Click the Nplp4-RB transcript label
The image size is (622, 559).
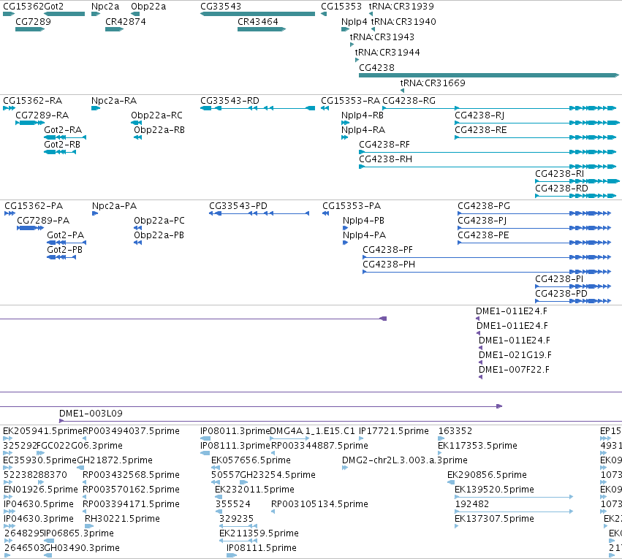pyautogui.click(x=363, y=115)
